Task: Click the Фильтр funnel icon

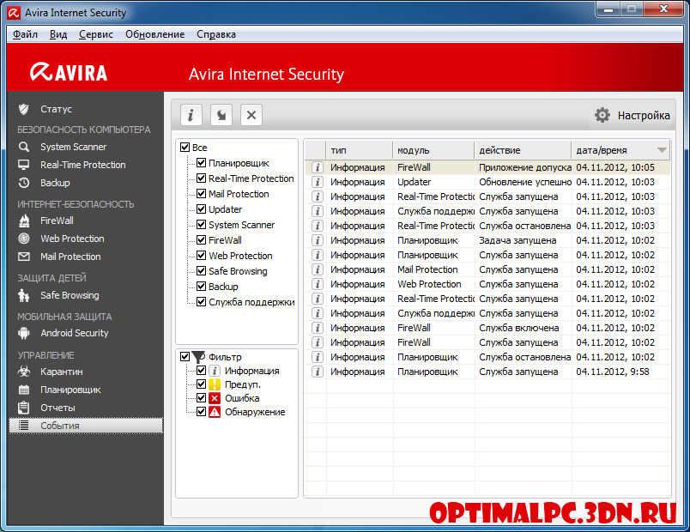Action: 199,357
